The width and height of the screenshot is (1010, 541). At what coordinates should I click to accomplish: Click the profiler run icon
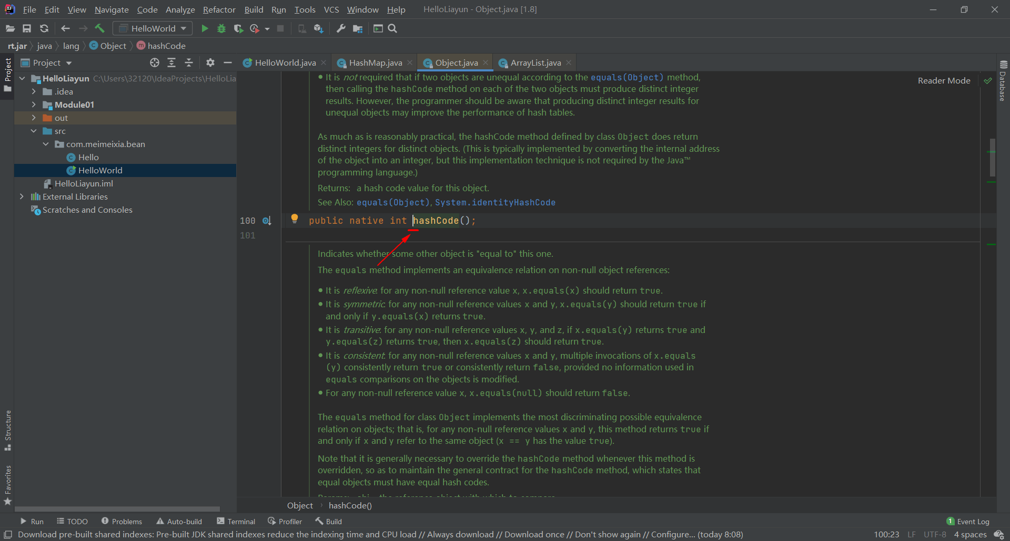click(255, 28)
